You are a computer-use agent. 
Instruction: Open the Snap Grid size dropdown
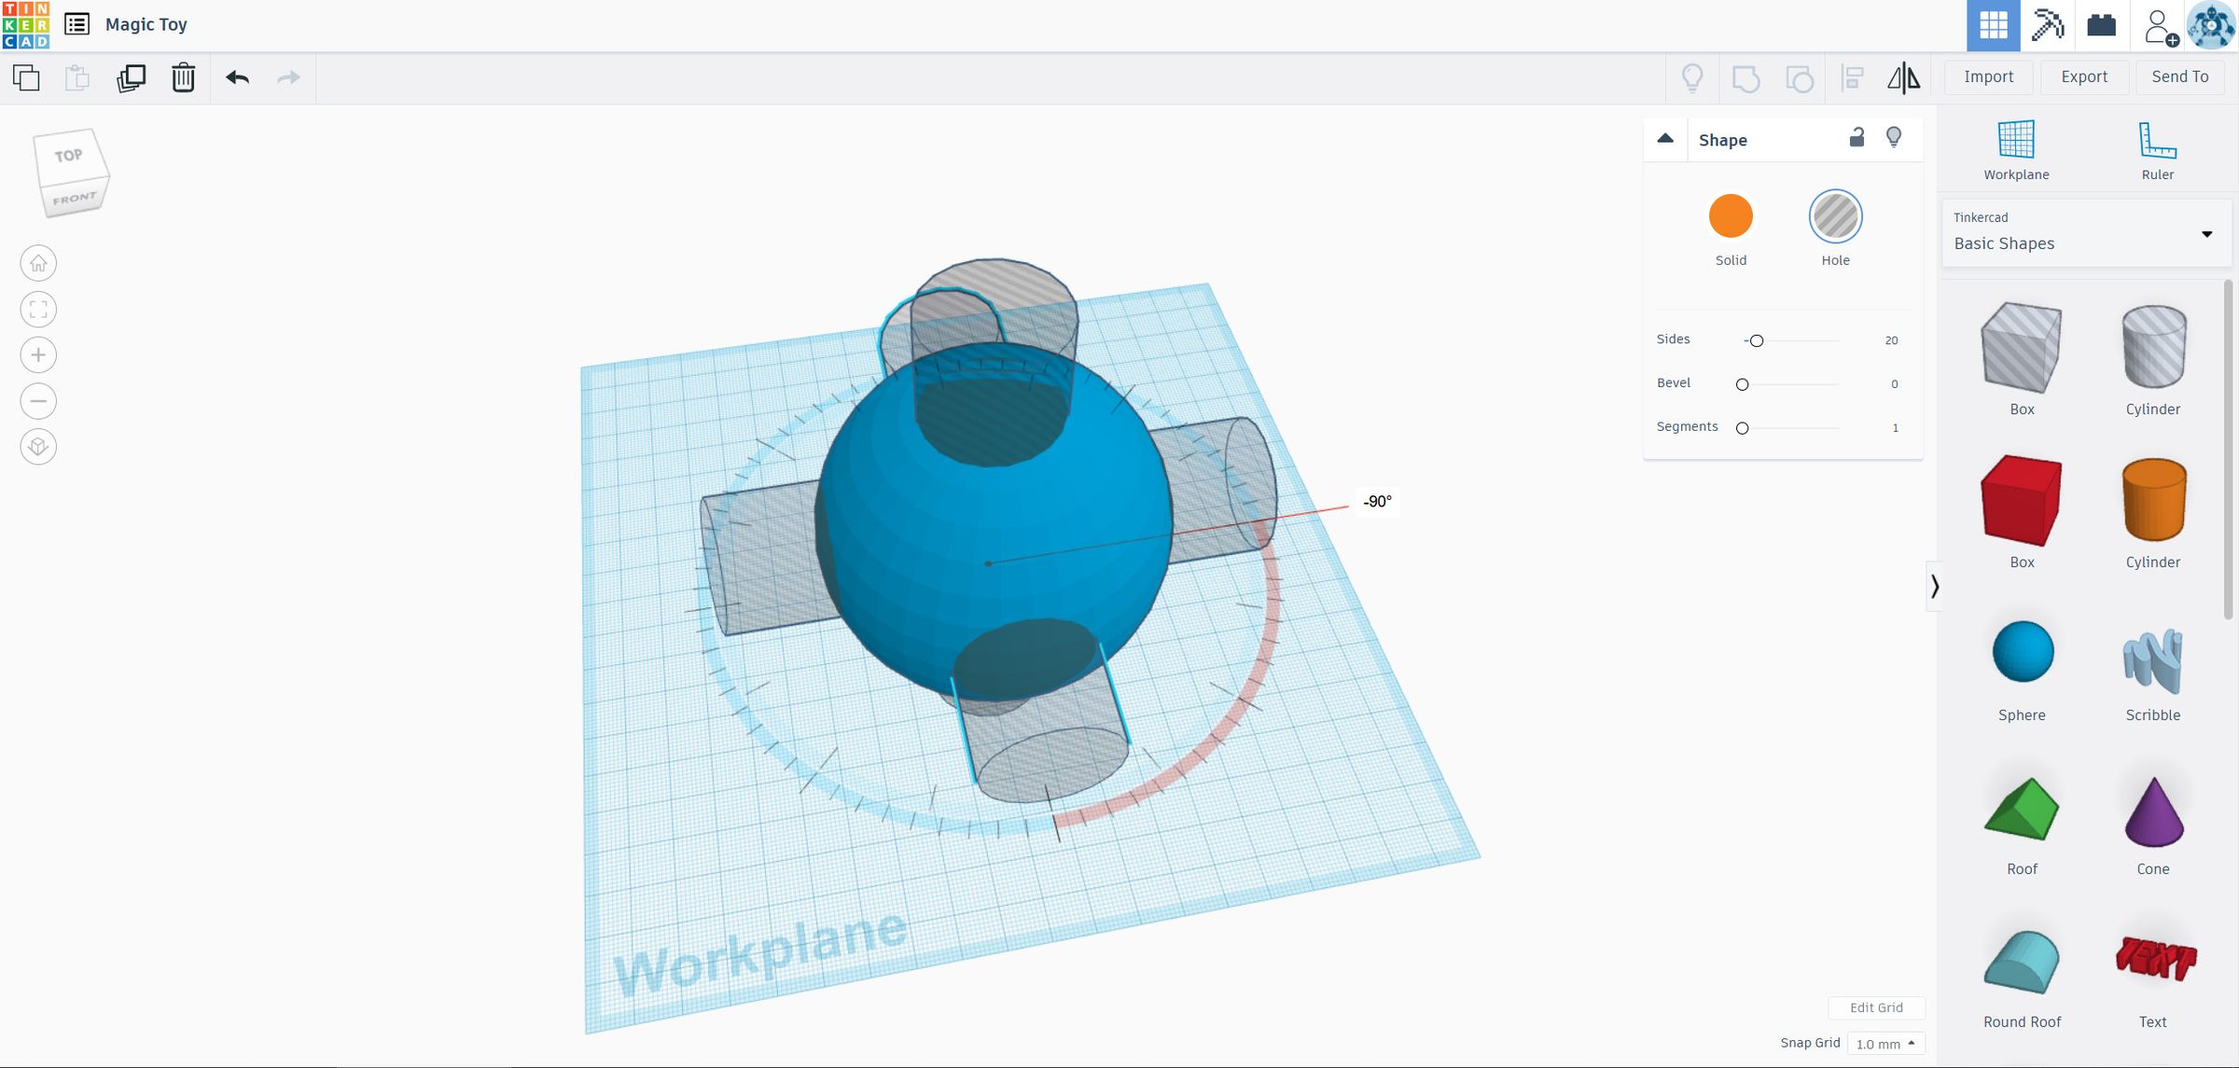coord(1884,1044)
